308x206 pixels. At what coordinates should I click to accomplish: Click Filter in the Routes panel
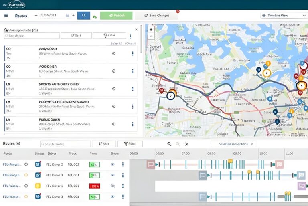coord(130,144)
